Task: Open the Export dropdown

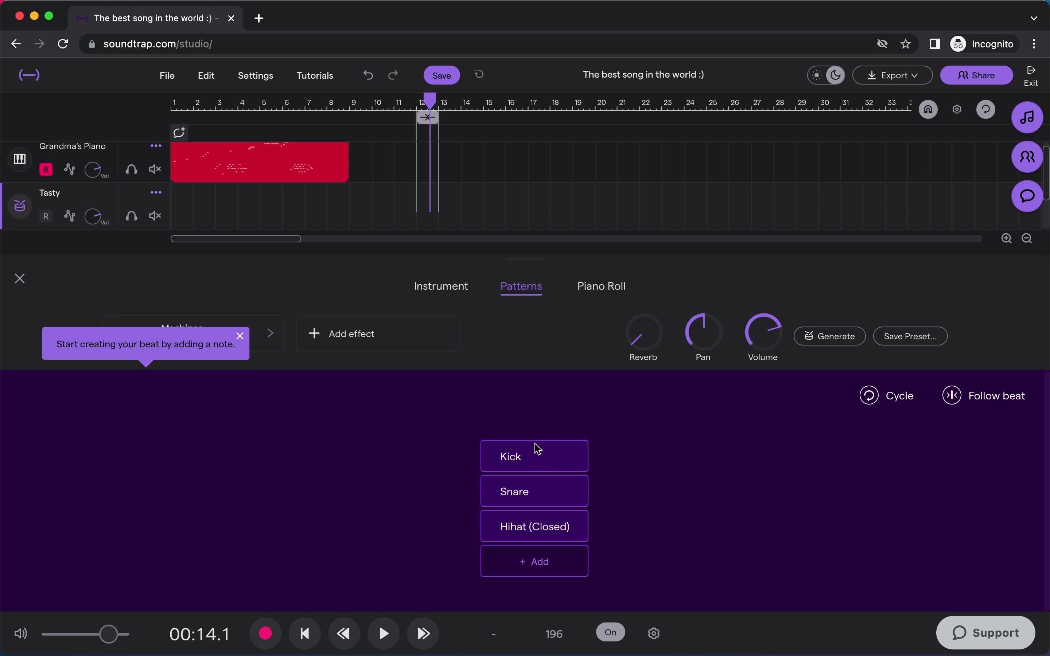Action: click(892, 75)
